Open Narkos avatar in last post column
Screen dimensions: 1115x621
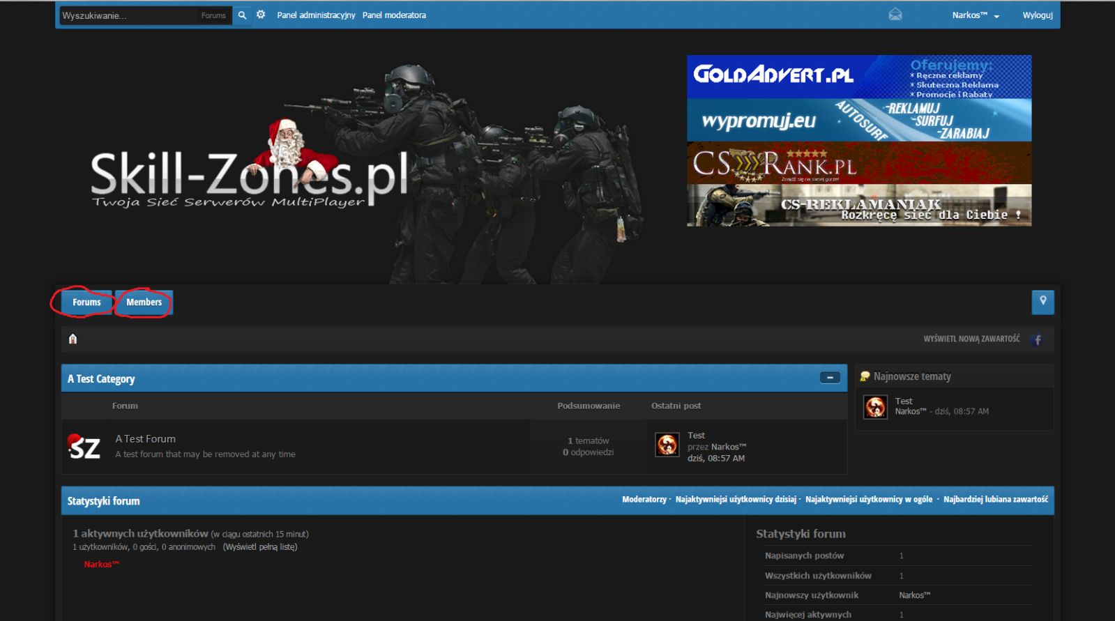667,445
